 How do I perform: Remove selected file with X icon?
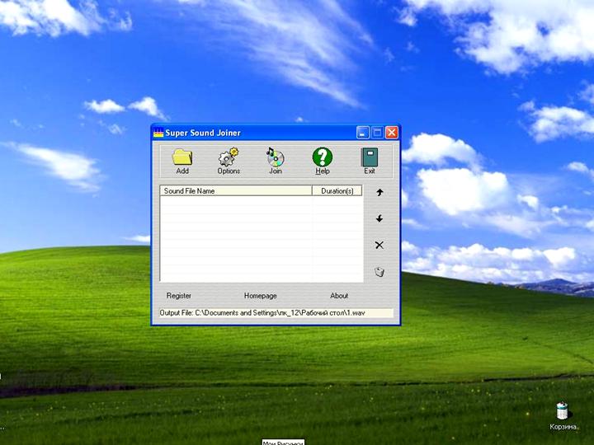379,246
